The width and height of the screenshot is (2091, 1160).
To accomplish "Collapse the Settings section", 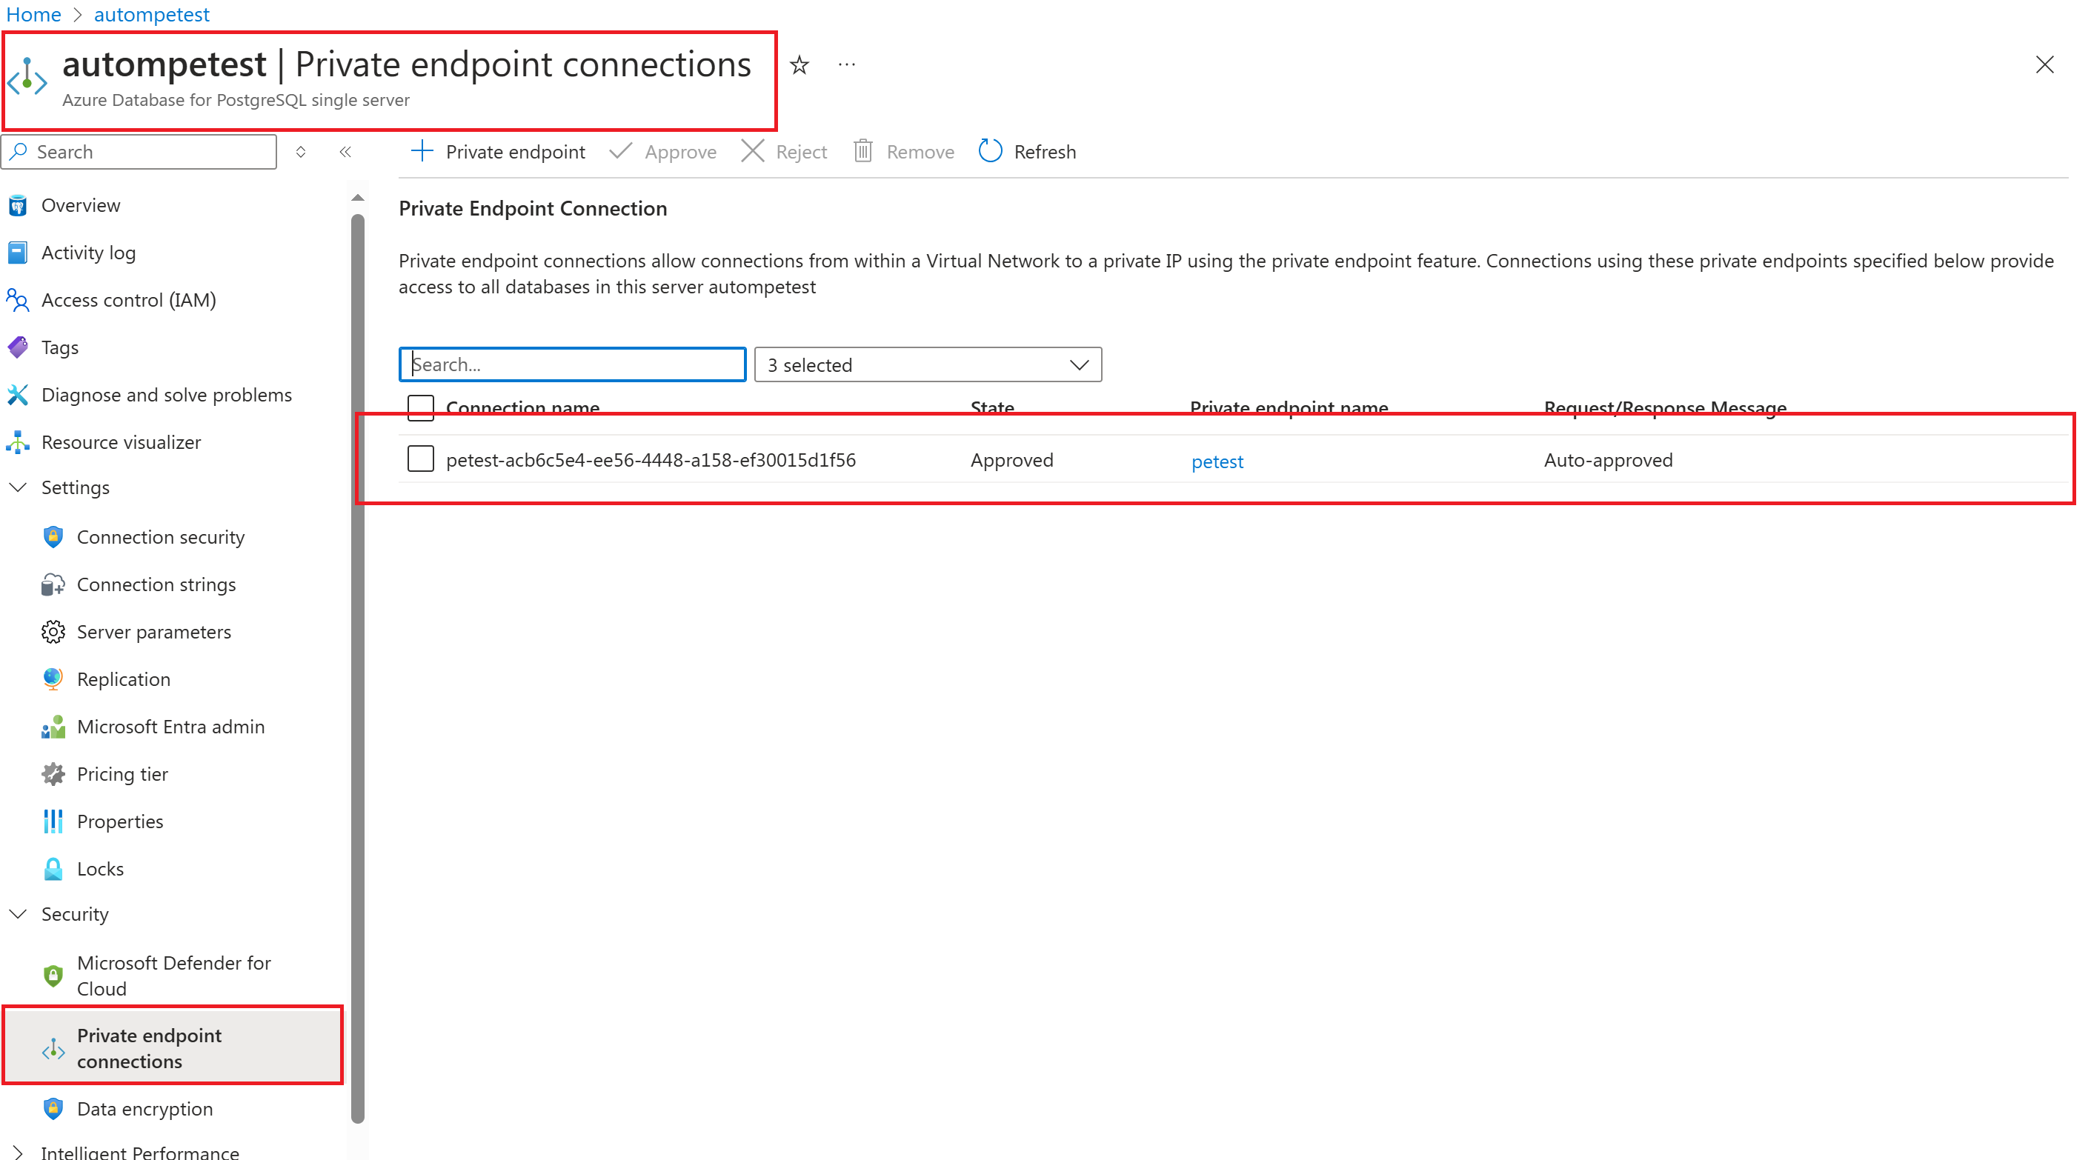I will (18, 487).
